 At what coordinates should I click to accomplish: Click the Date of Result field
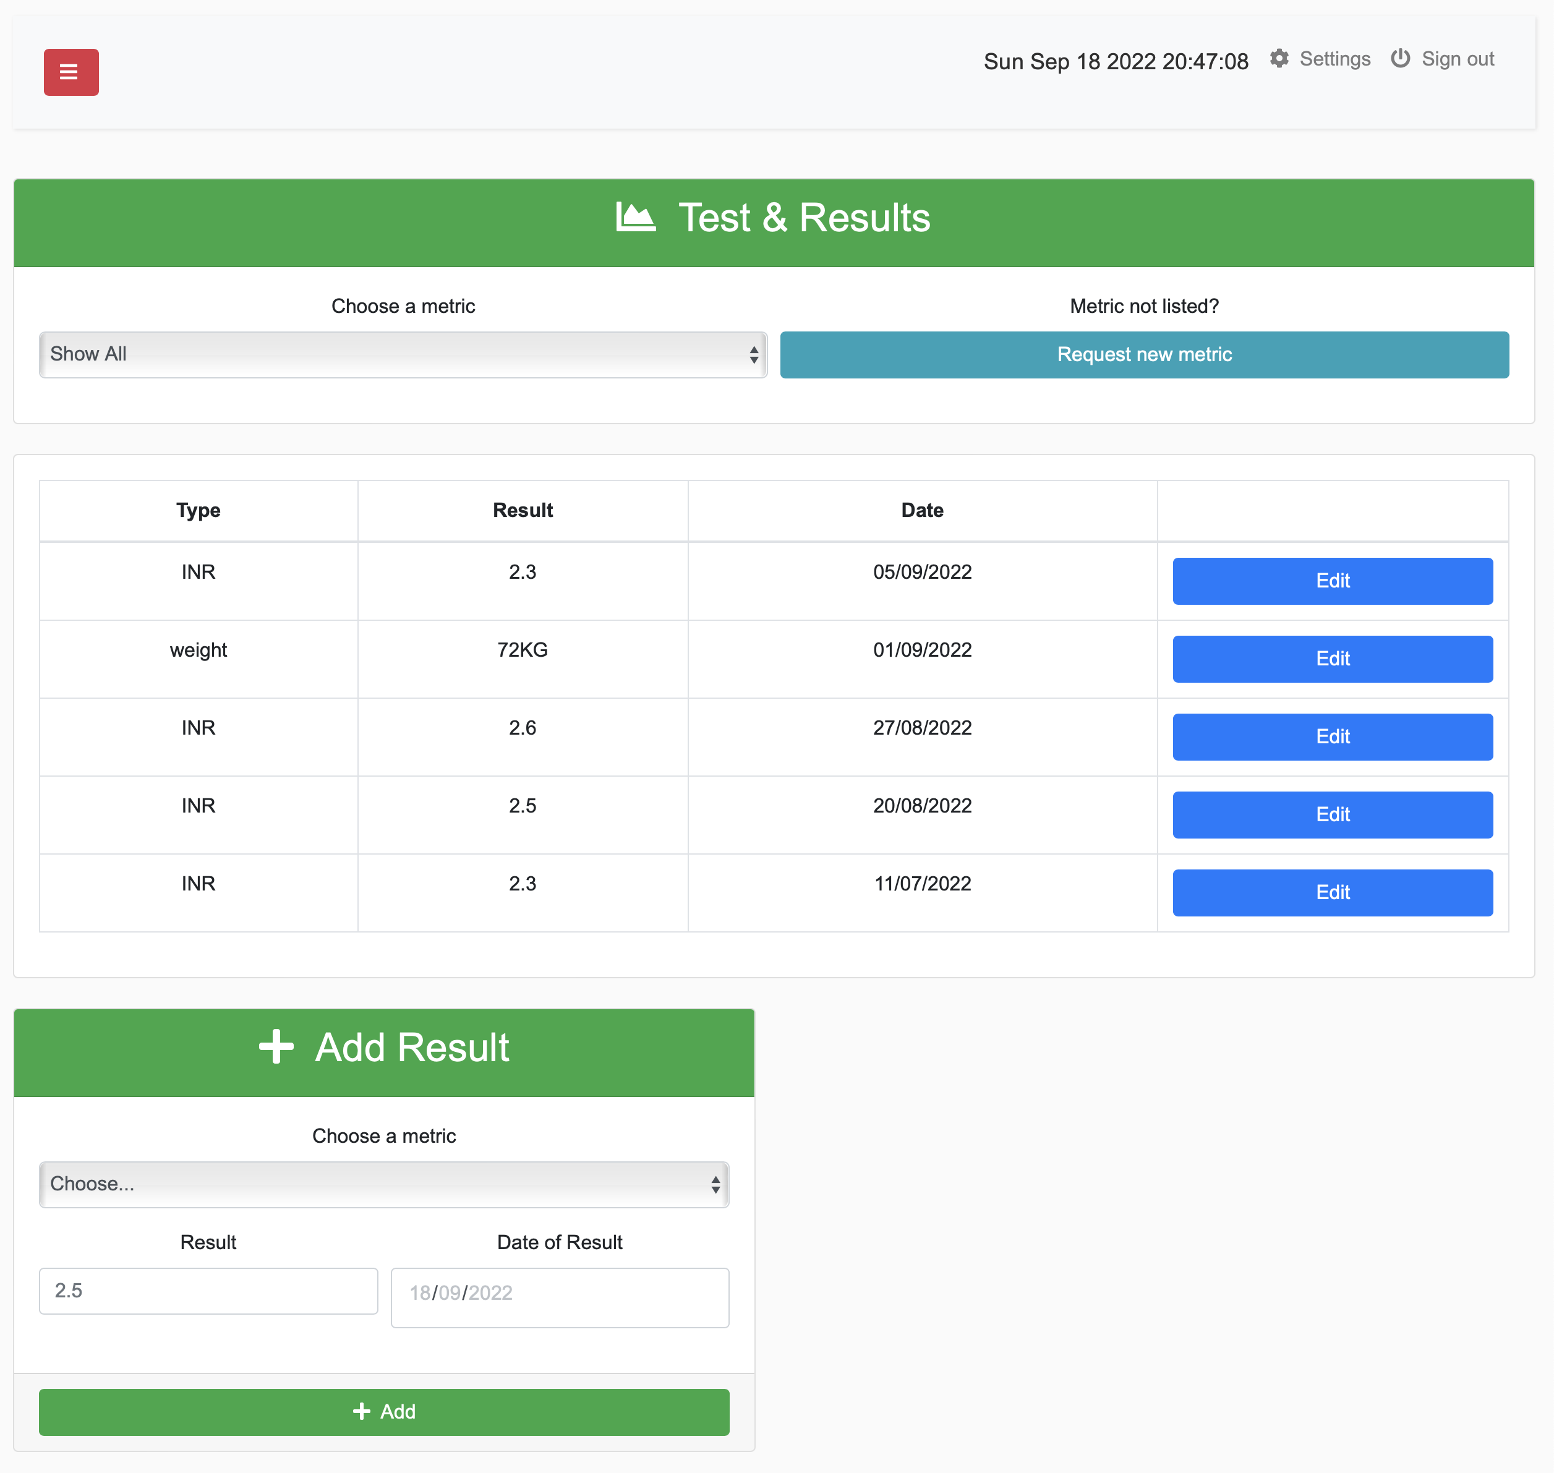[x=560, y=1297]
